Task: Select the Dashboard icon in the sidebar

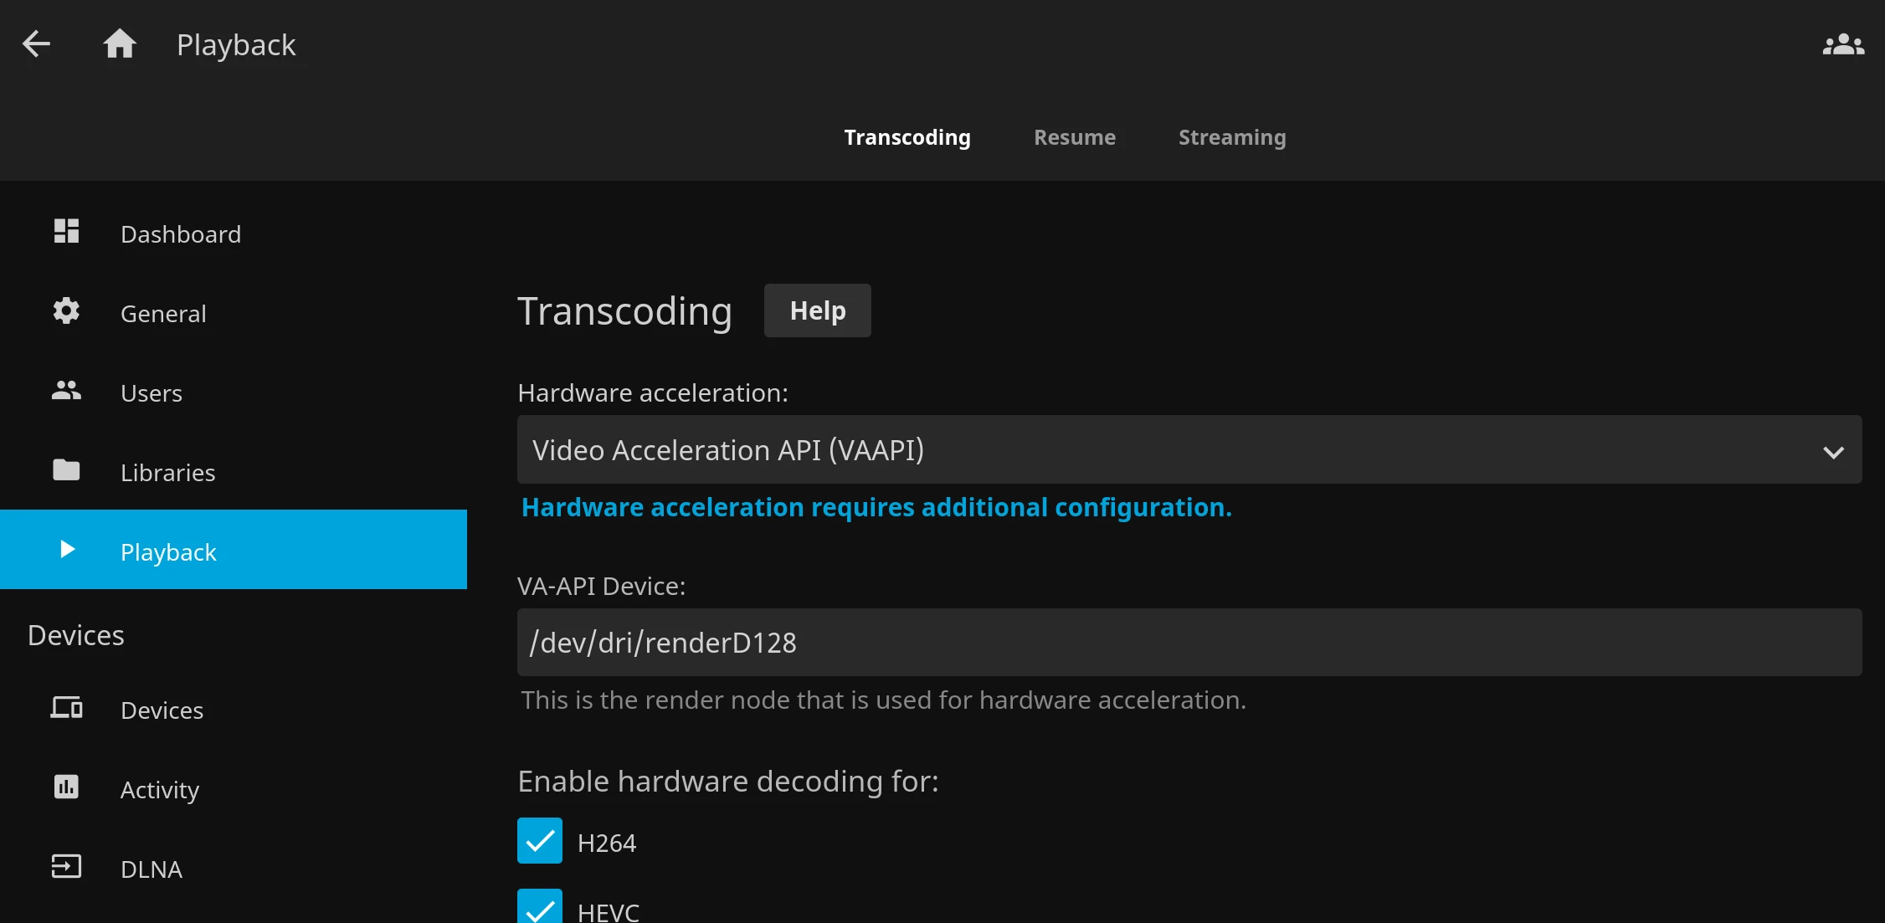Action: 66,231
